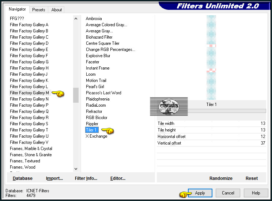272x201 pixels.
Task: Open Help for Filters Unlimited
Action: [256, 193]
